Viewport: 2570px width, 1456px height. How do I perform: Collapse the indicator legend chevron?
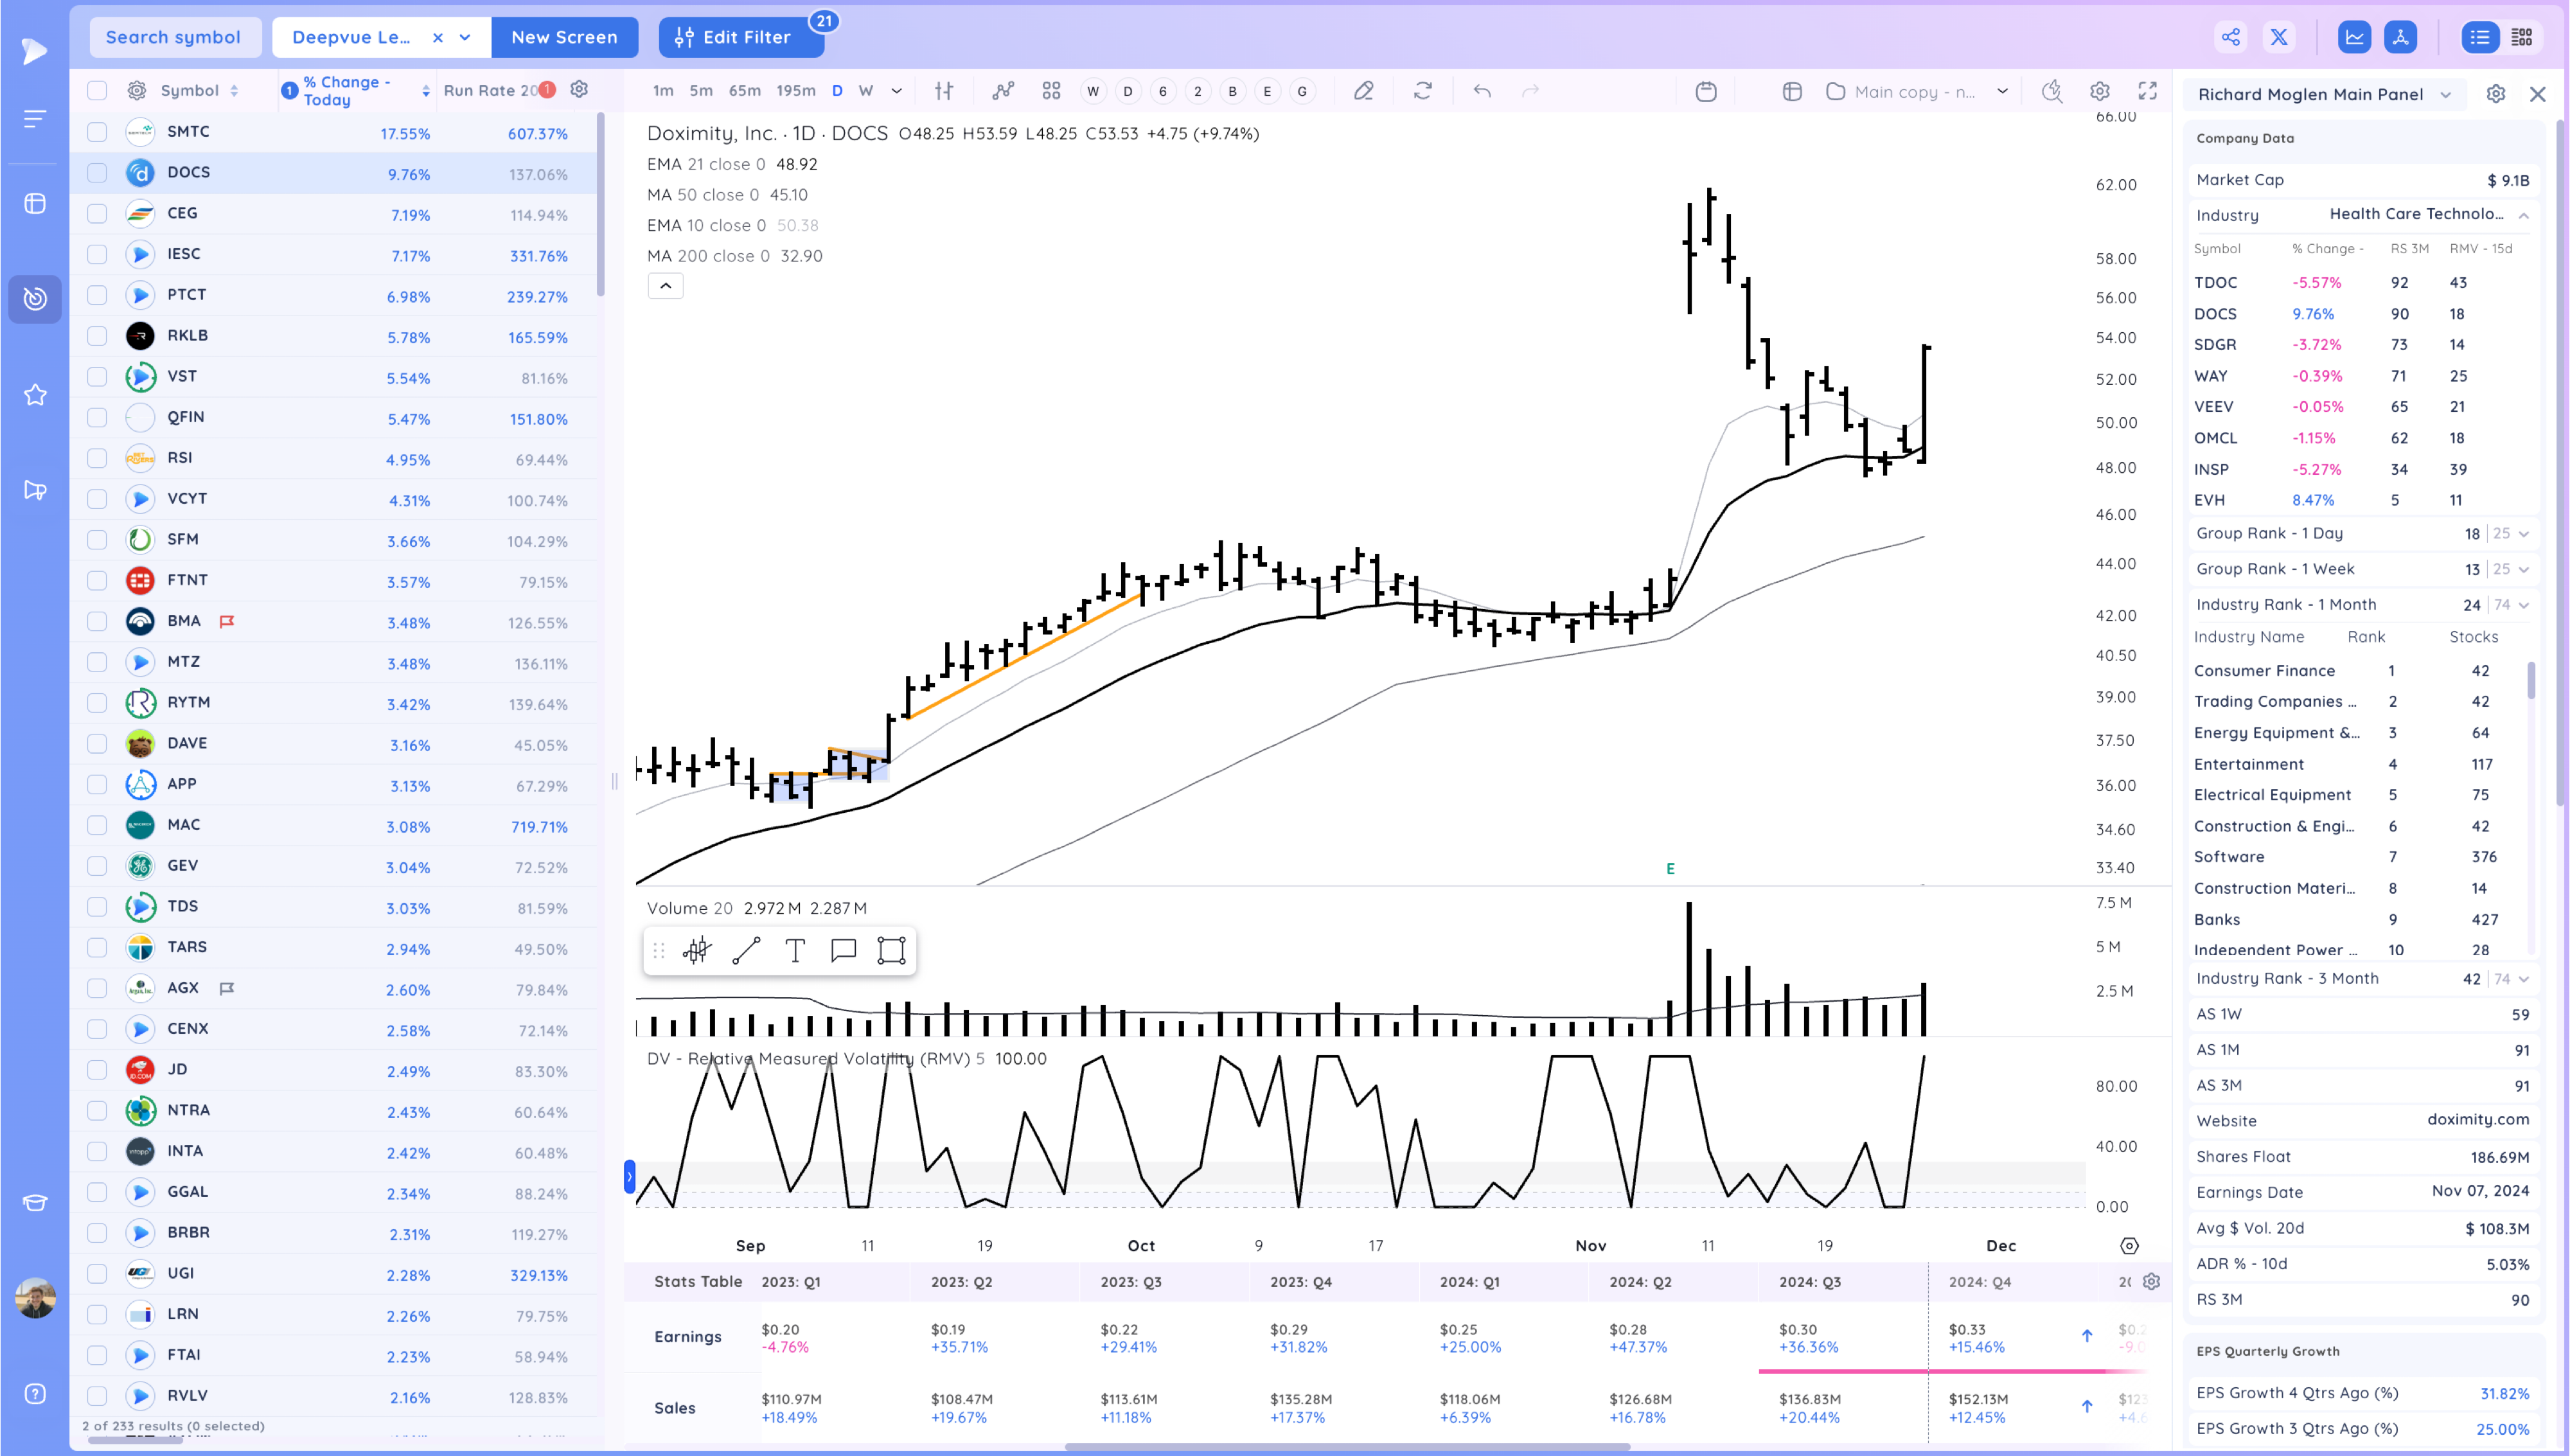tap(665, 286)
